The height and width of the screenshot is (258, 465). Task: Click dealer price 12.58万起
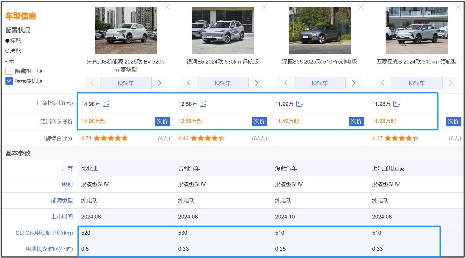tap(190, 121)
